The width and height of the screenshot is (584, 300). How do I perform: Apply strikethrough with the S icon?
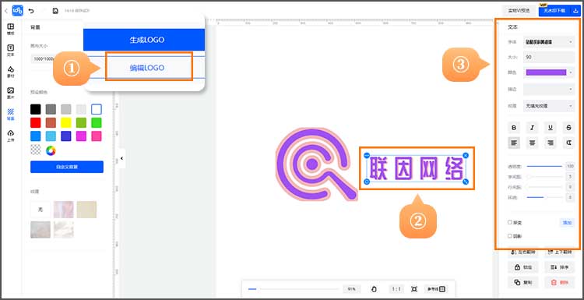tap(568, 128)
